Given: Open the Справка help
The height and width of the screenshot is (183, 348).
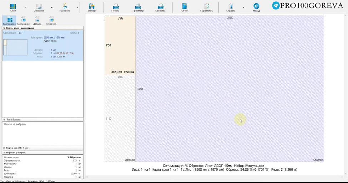Looking at the screenshot, I should tap(230, 7).
